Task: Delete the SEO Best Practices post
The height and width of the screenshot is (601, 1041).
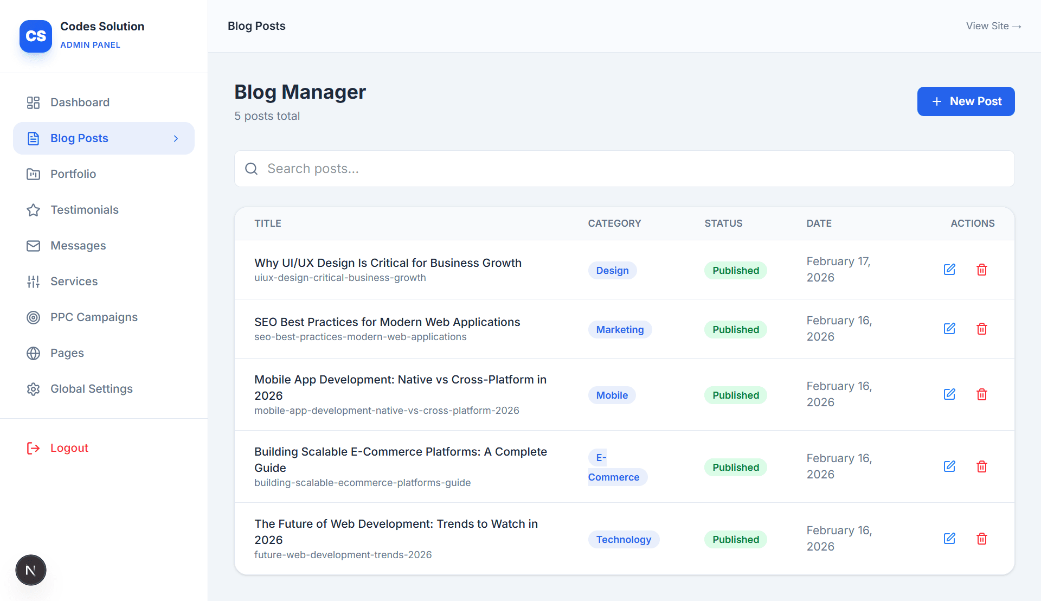Action: click(982, 329)
